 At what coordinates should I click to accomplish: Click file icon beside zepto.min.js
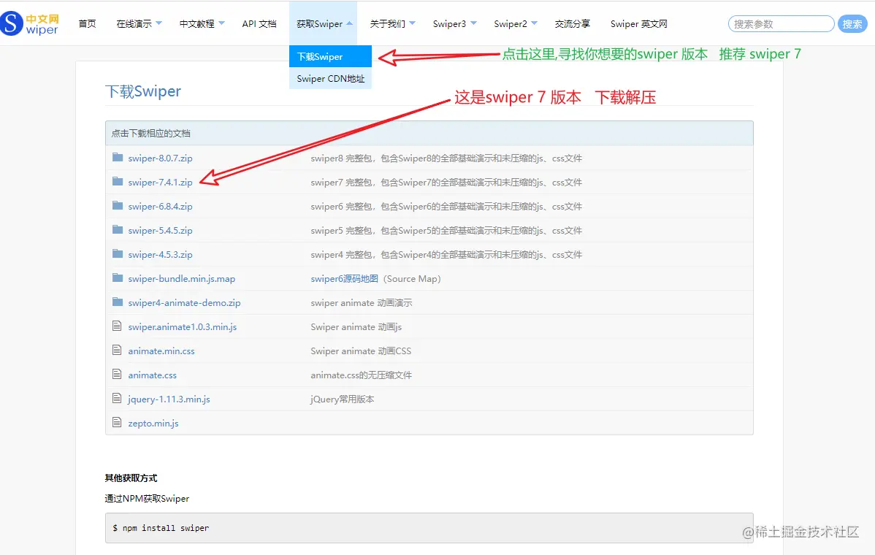[x=117, y=422]
